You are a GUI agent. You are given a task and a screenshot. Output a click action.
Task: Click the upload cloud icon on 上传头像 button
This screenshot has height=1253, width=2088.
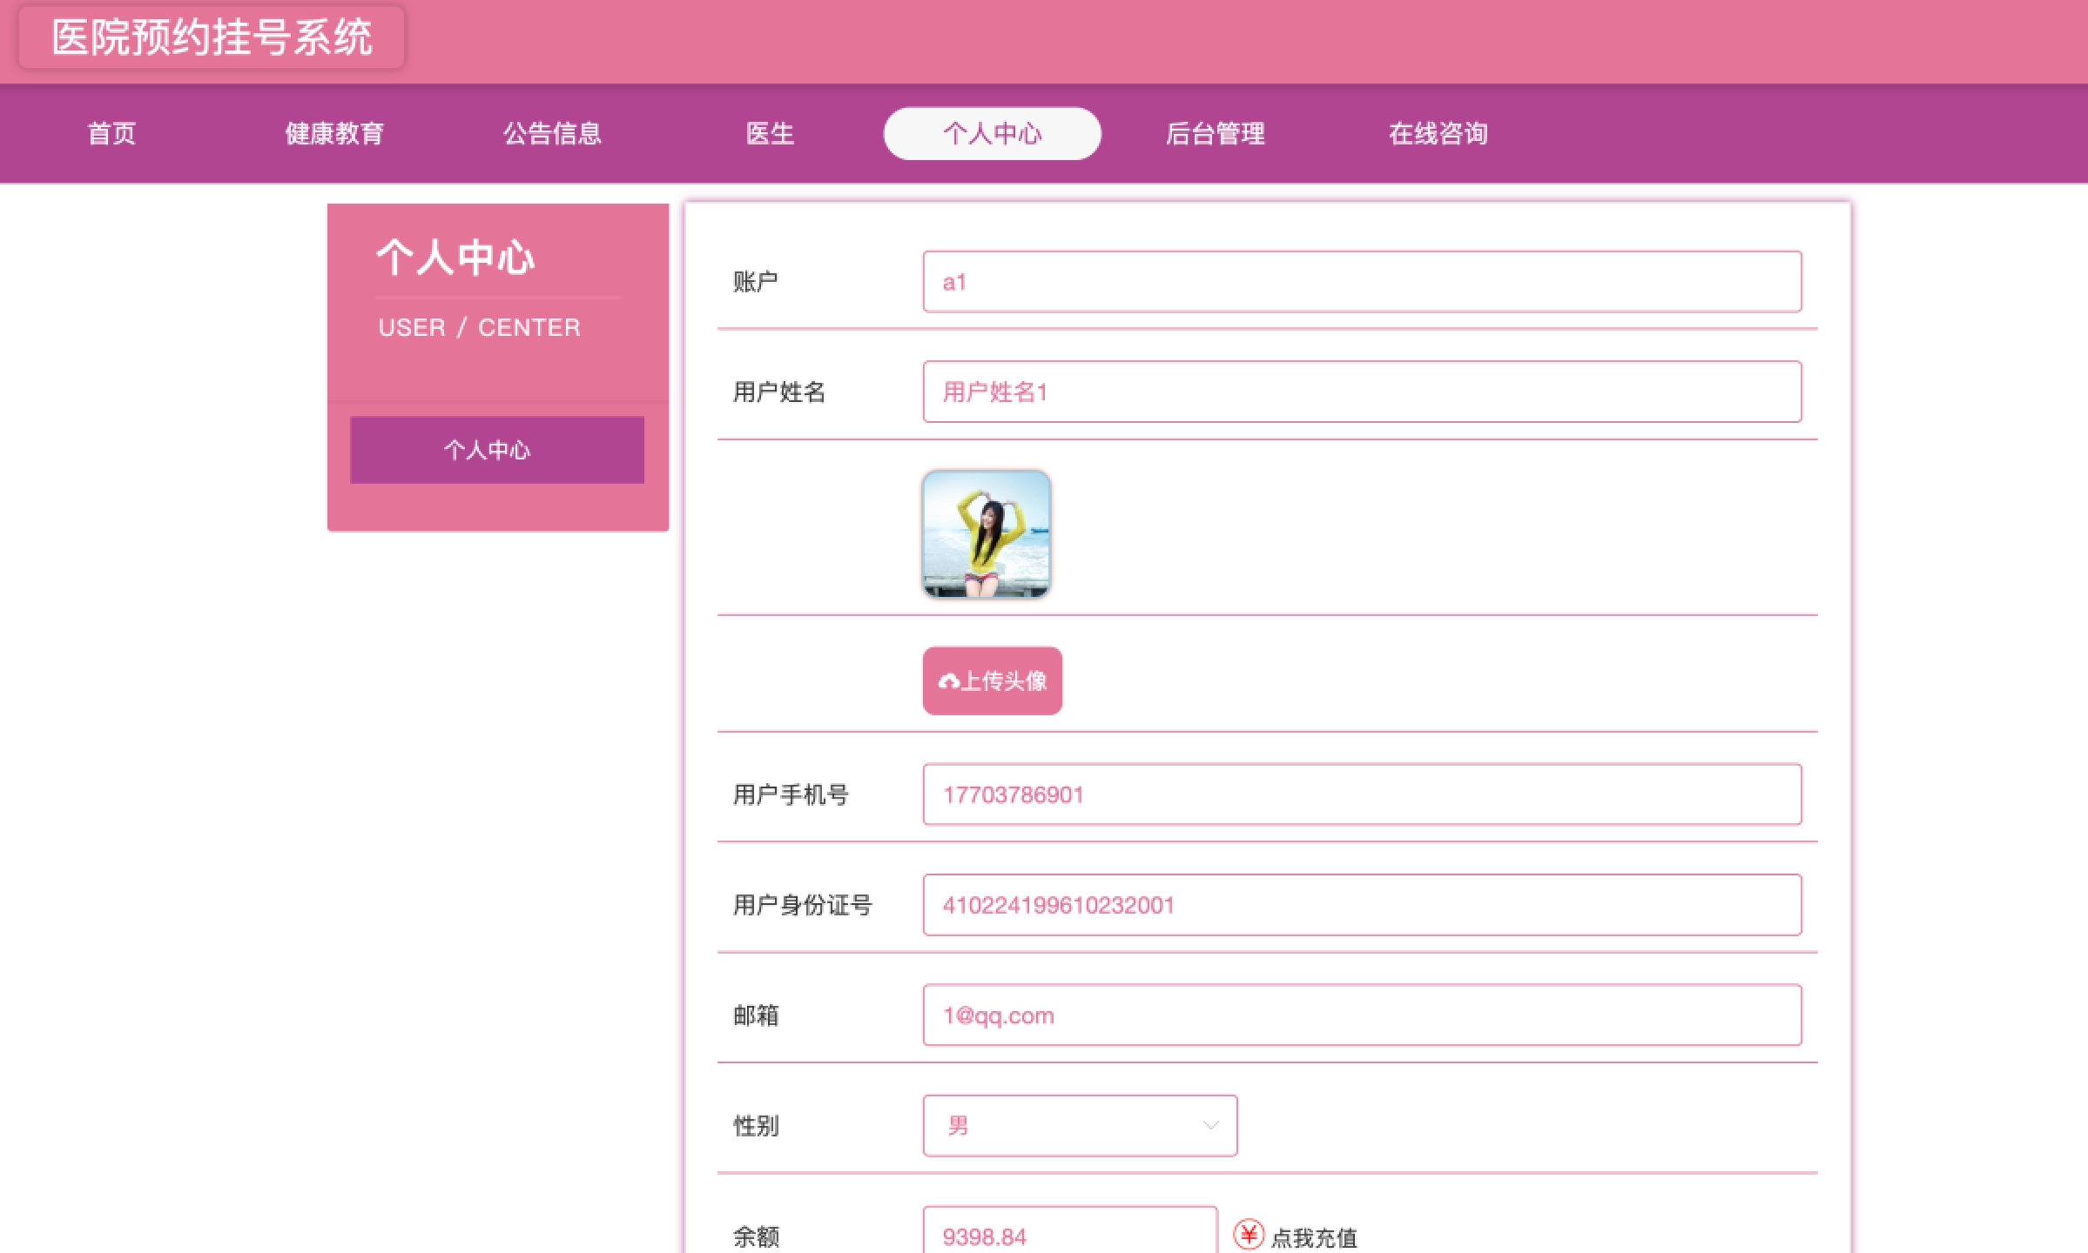pos(949,681)
